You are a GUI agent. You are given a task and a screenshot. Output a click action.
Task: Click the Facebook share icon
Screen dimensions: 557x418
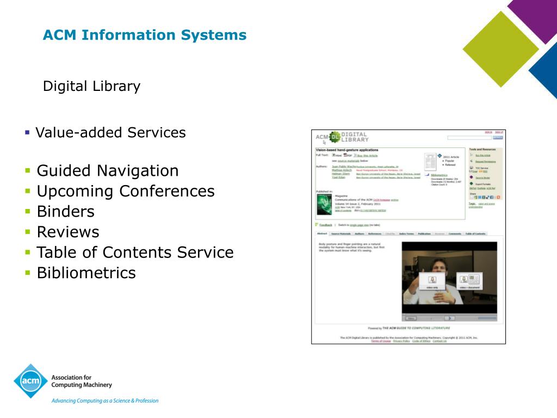point(492,197)
